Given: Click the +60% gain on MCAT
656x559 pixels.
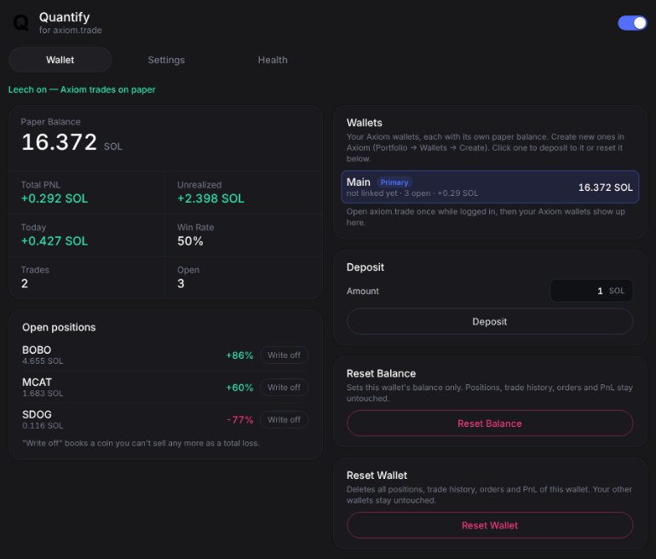Looking at the screenshot, I should pyautogui.click(x=239, y=388).
